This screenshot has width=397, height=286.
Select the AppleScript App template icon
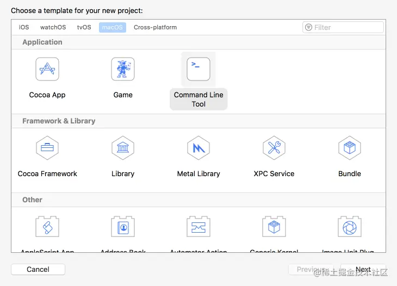tap(47, 227)
